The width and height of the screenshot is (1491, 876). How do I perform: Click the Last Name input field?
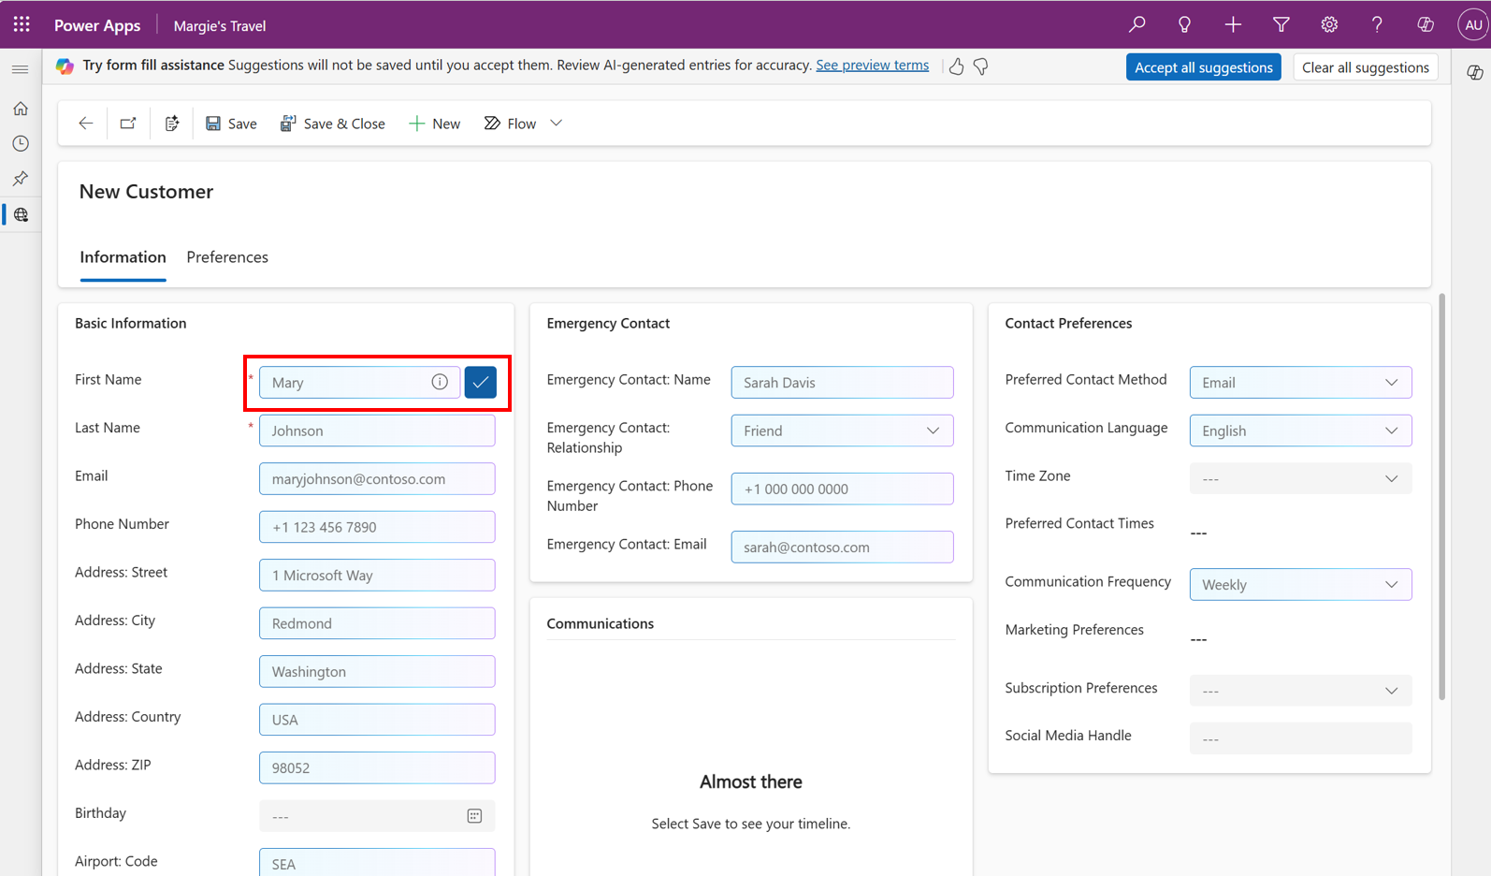tap(377, 431)
